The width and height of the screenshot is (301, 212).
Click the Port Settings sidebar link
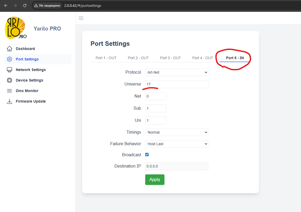(x=27, y=59)
